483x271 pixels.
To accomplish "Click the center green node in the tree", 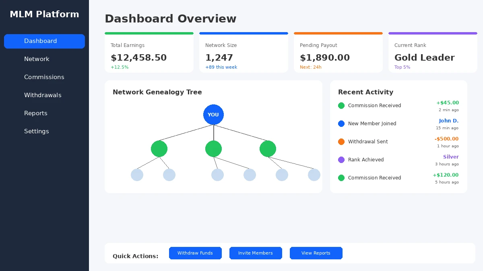I will pyautogui.click(x=213, y=149).
